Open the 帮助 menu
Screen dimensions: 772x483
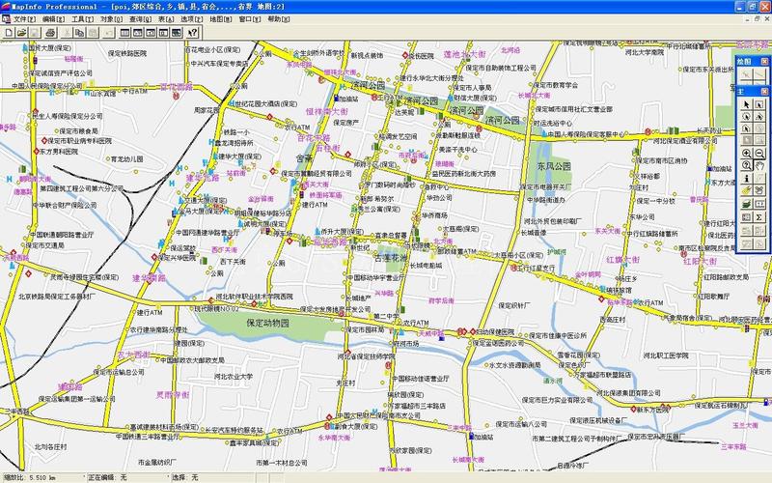click(x=279, y=19)
